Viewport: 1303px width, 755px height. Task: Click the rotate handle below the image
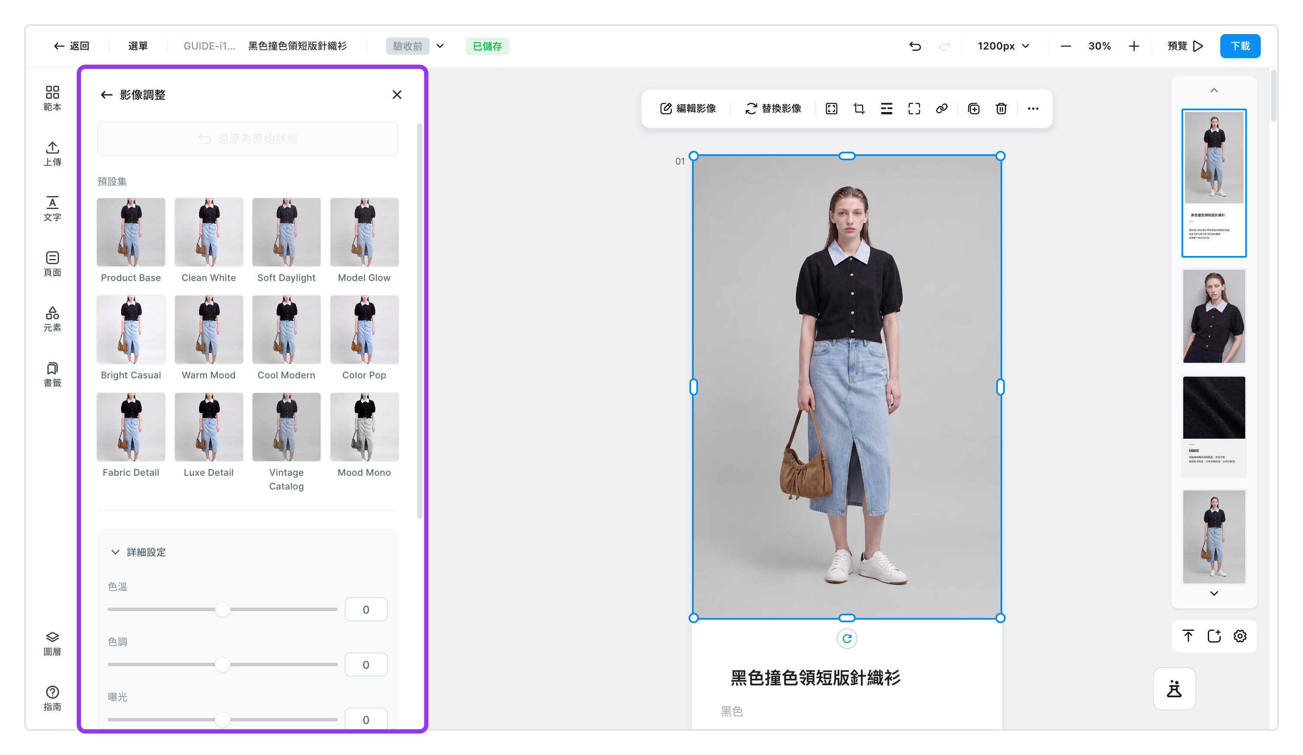[846, 639]
